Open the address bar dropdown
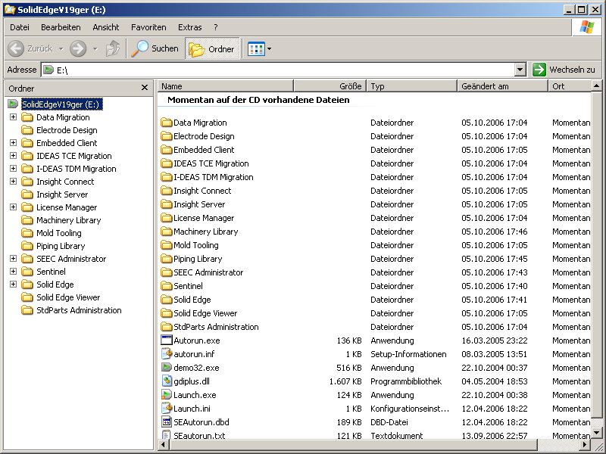606x454 pixels. pyautogui.click(x=520, y=70)
